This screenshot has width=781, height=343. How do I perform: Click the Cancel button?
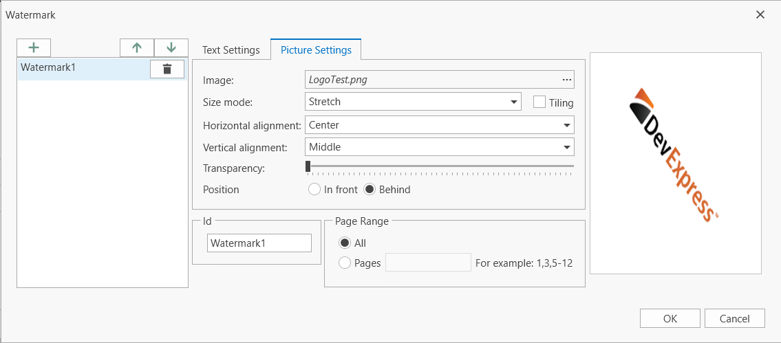pos(735,319)
